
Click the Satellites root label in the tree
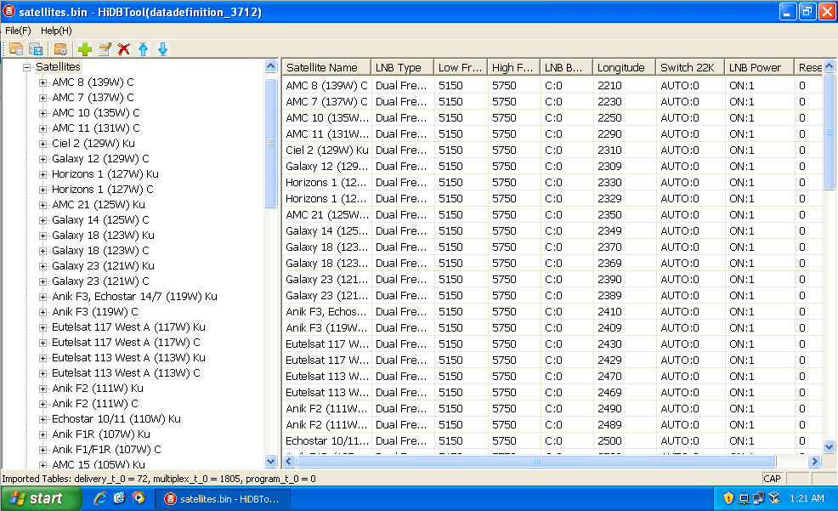point(59,67)
